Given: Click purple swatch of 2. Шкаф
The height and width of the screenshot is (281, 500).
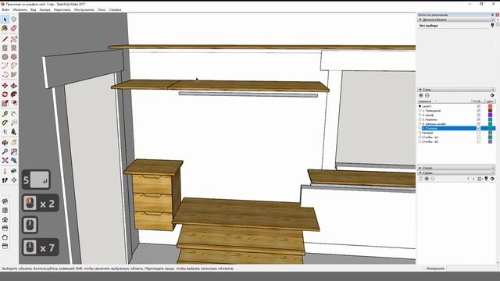Looking at the screenshot, I should tap(490, 115).
